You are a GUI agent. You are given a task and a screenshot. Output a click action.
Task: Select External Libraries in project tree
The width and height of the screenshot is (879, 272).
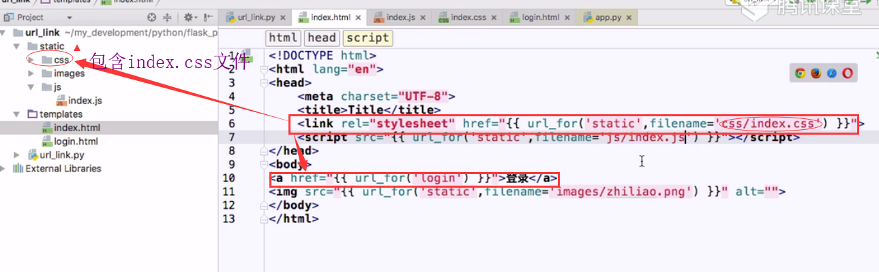[x=57, y=169]
